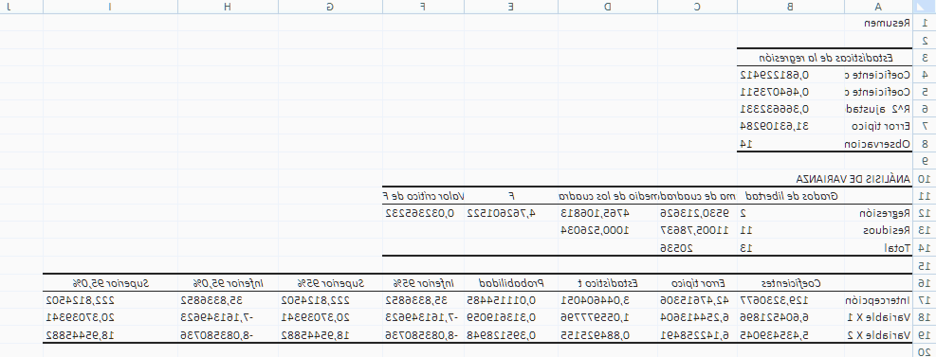Click 'Superior 95%' header cell
The height and width of the screenshot is (357, 936).
coord(330,282)
